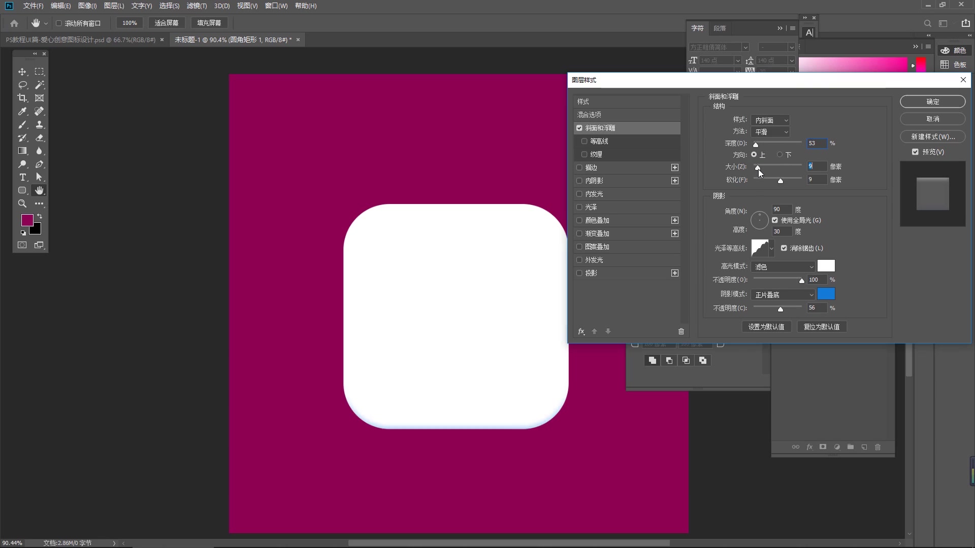Select the Down (下) direction radio button
The width and height of the screenshot is (975, 548).
pyautogui.click(x=779, y=155)
